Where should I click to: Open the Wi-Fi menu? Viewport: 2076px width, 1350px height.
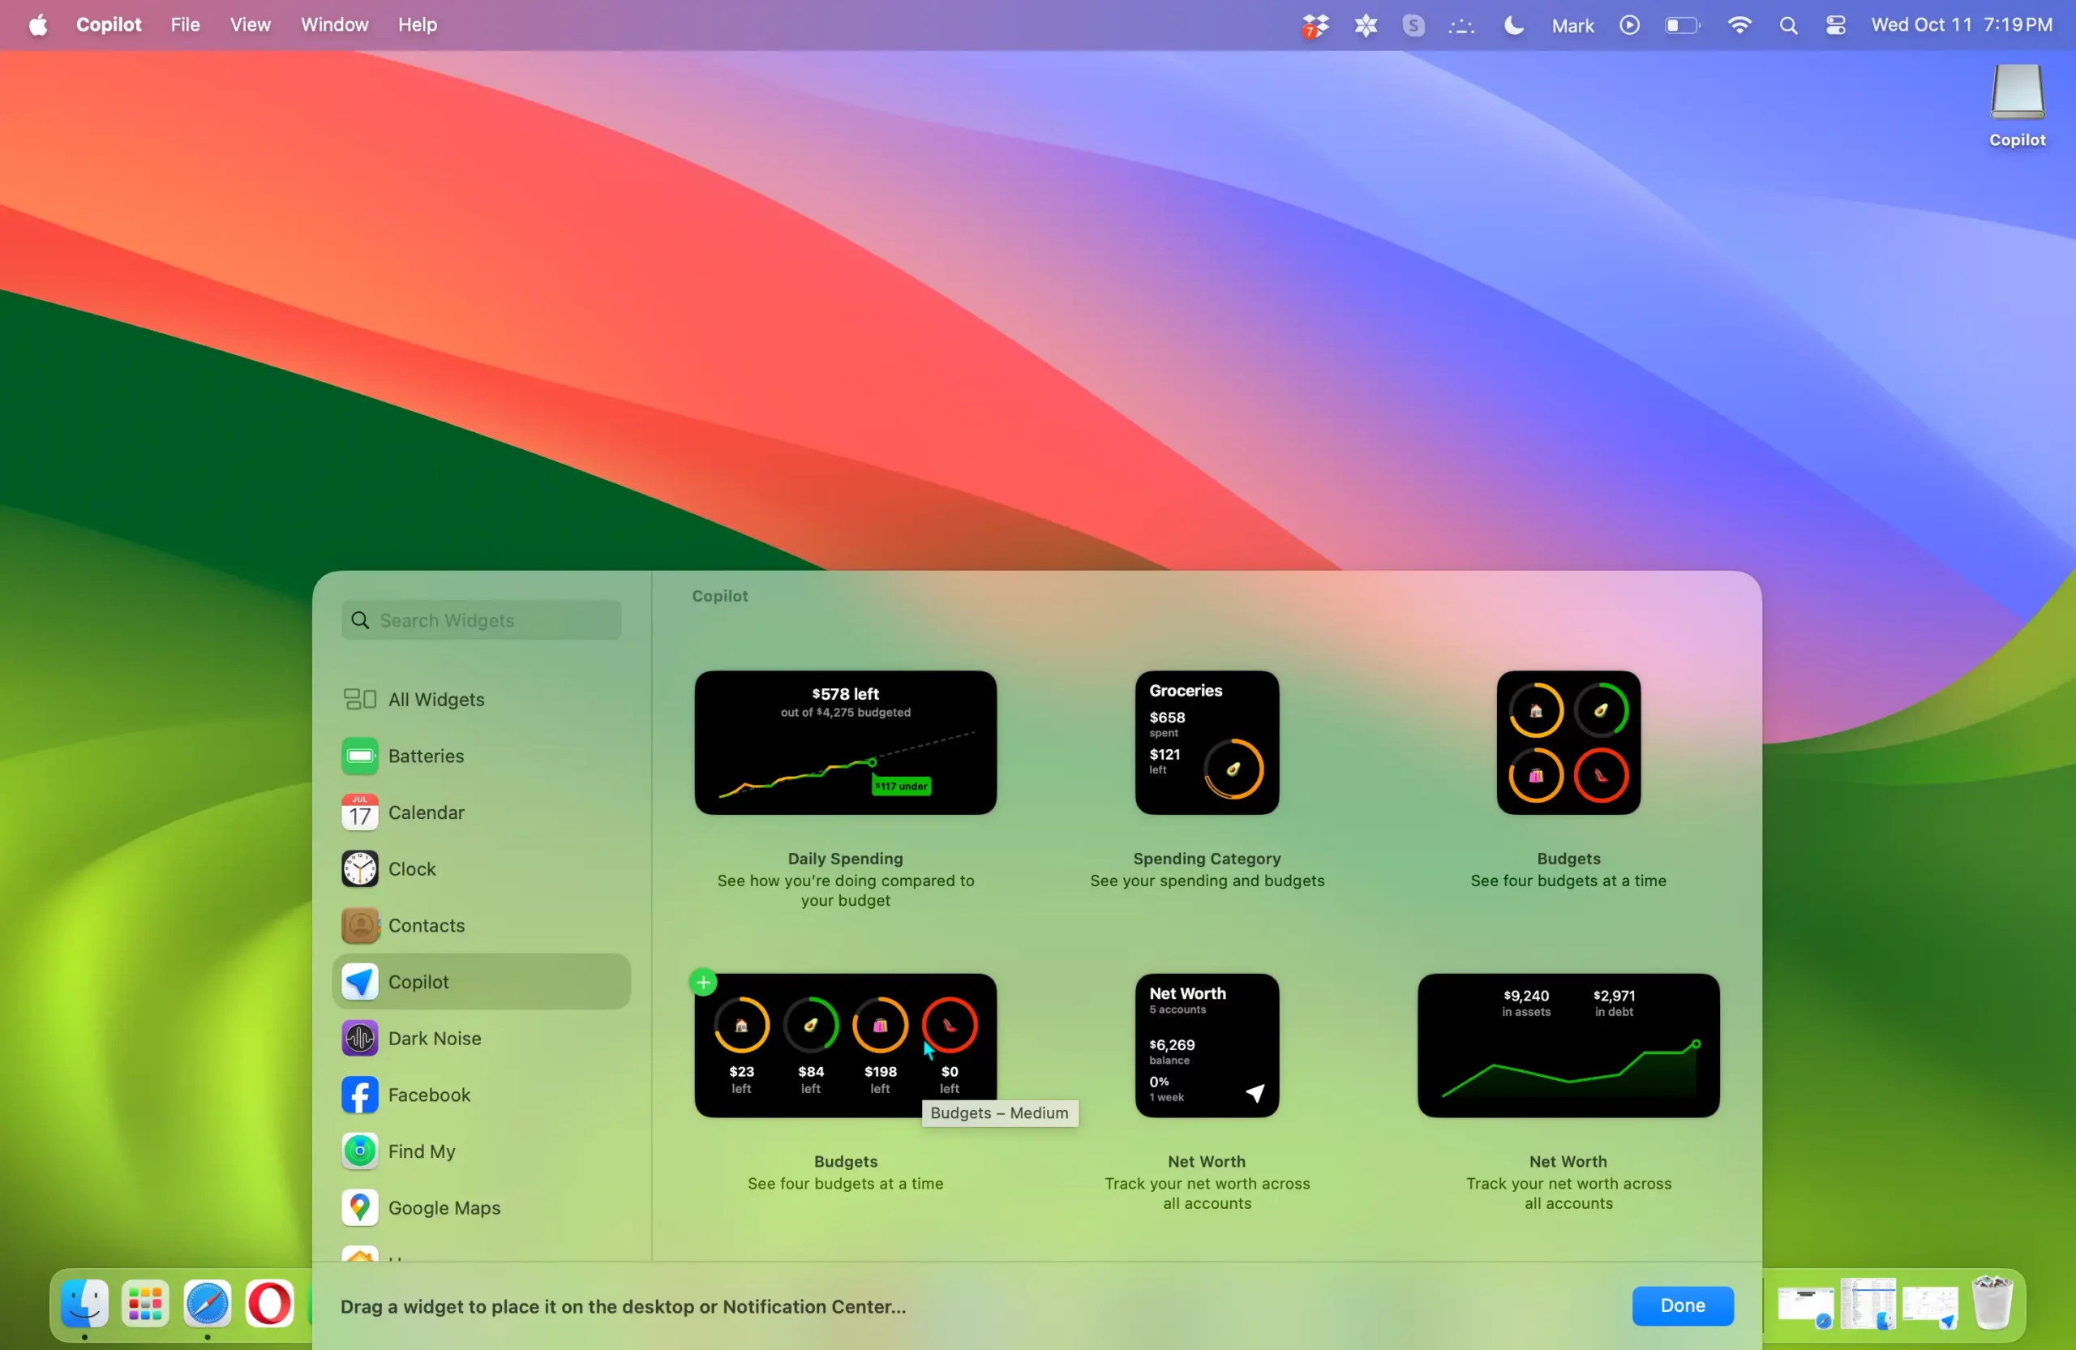click(x=1739, y=25)
